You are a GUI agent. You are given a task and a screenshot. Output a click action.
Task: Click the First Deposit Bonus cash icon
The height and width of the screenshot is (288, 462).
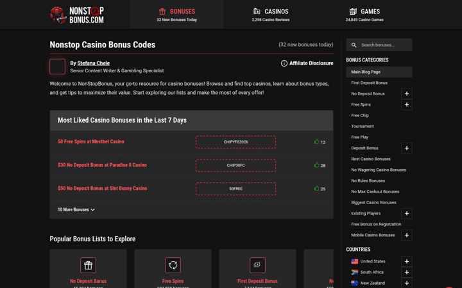point(257,265)
